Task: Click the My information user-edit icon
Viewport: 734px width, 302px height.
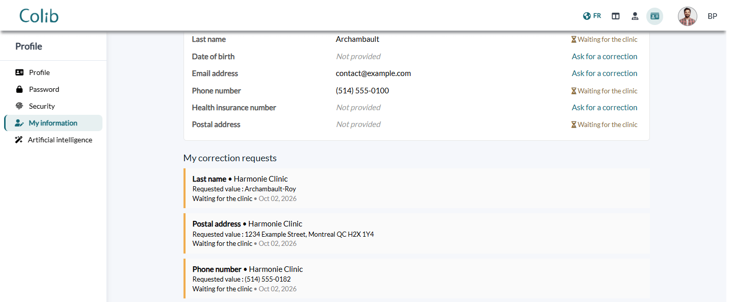Action: click(19, 123)
